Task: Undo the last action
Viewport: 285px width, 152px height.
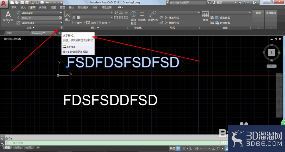Action: (x=47, y=3)
